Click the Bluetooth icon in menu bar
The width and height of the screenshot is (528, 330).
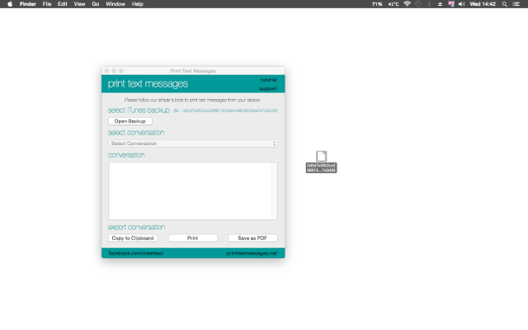coord(428,4)
